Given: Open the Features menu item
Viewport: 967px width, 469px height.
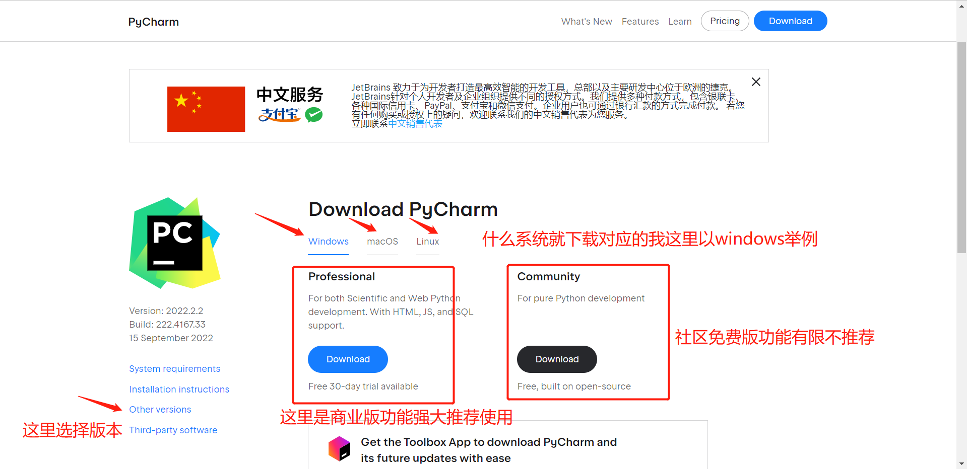Looking at the screenshot, I should click(640, 22).
